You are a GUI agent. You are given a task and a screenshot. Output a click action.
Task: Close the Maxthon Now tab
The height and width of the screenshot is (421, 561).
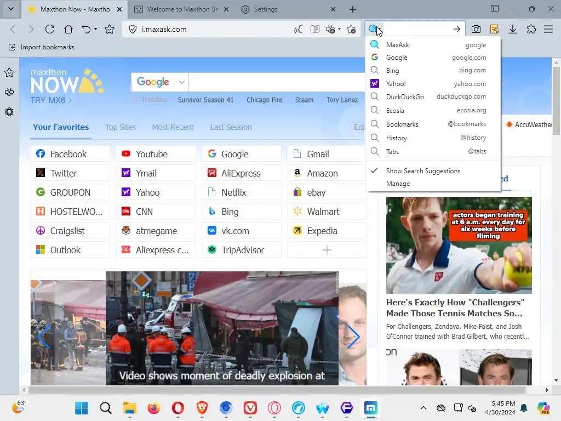119,9
